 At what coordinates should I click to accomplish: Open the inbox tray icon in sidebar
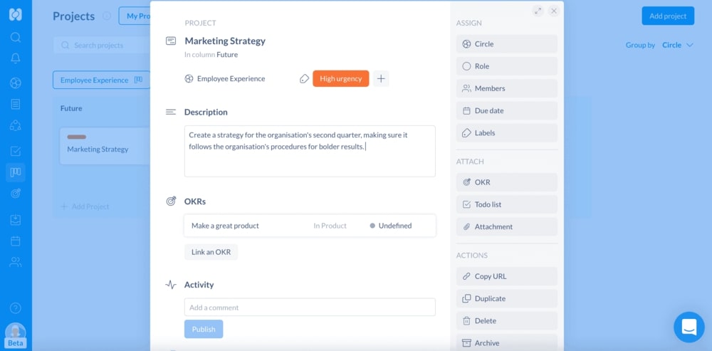point(16,220)
